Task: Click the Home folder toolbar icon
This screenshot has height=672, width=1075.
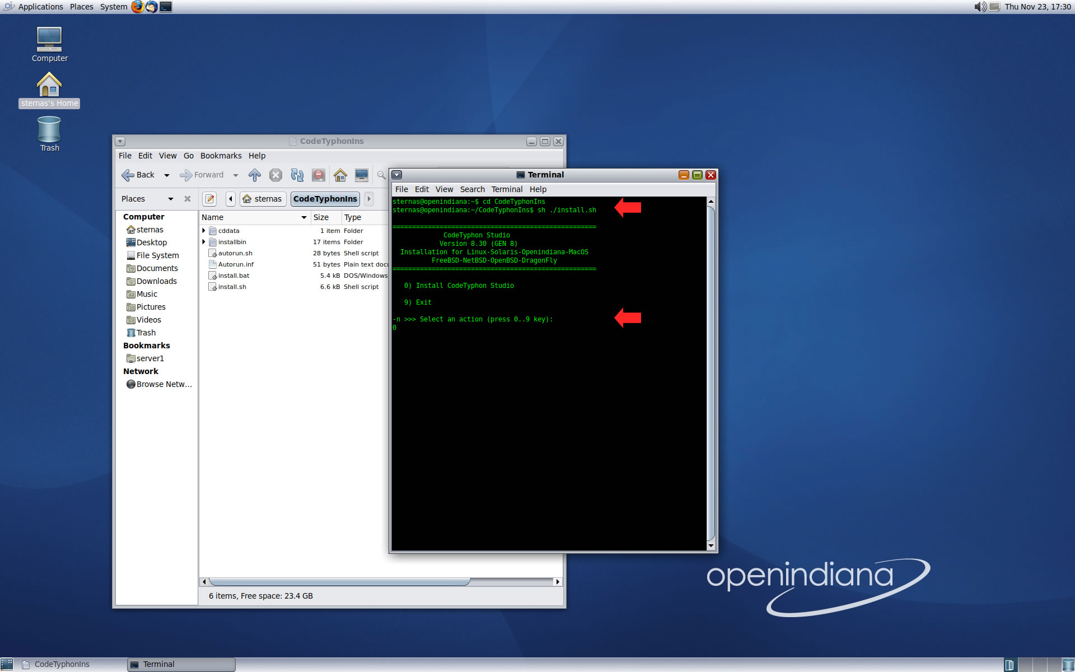Action: (x=340, y=175)
